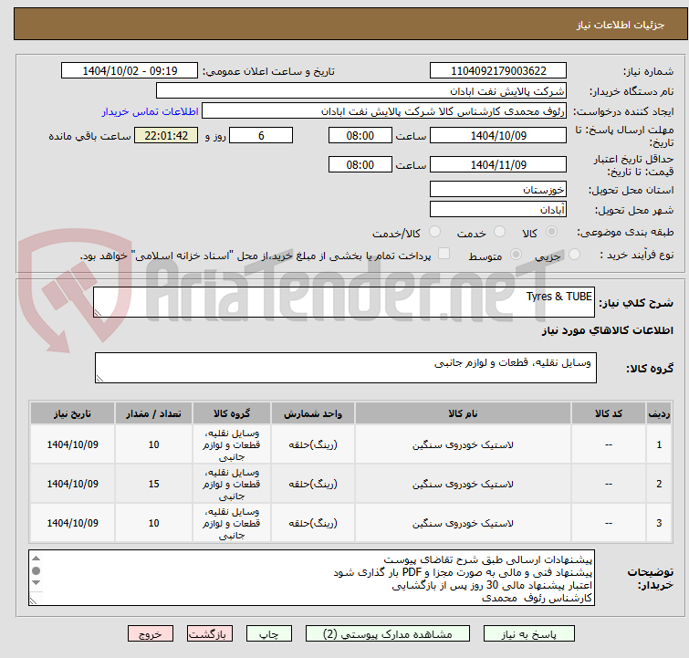The width and height of the screenshot is (689, 658).
Task: Select the جزیی purchase type radio
Action: pyautogui.click(x=574, y=254)
